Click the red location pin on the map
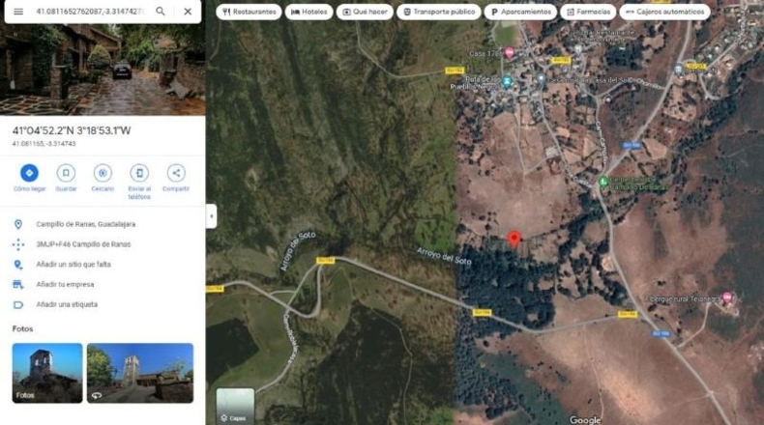The image size is (764, 425). pyautogui.click(x=514, y=239)
